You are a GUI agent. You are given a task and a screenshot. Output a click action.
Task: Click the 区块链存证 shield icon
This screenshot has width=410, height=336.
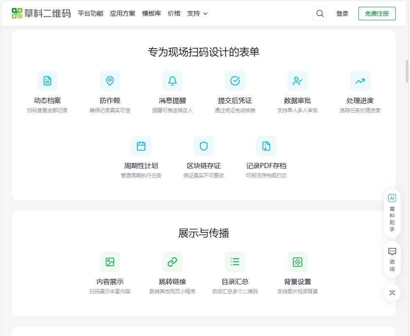(x=204, y=146)
